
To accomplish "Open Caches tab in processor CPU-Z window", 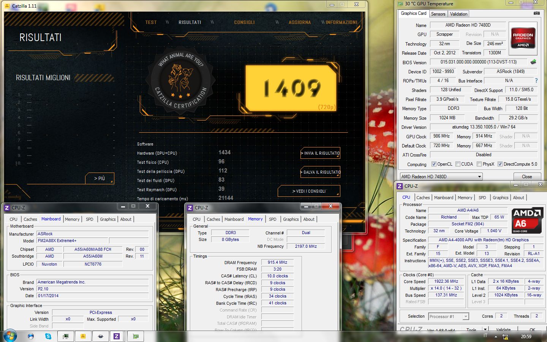I will tap(423, 198).
